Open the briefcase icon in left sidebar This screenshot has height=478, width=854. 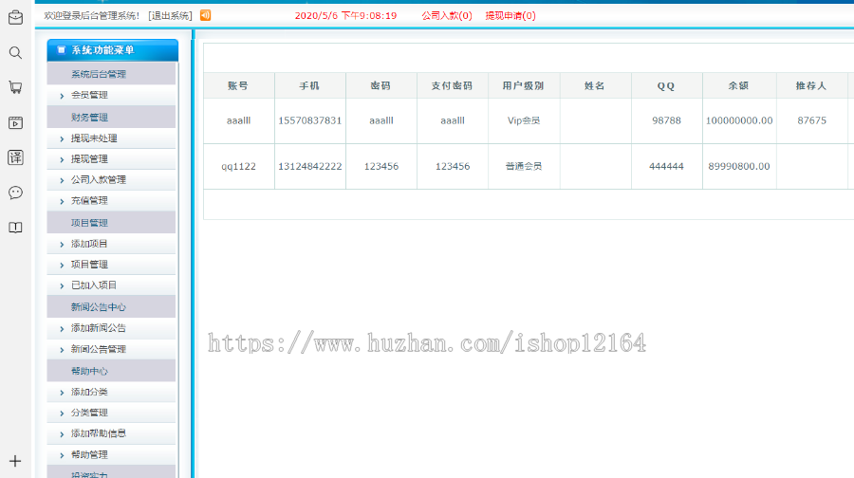[15, 17]
